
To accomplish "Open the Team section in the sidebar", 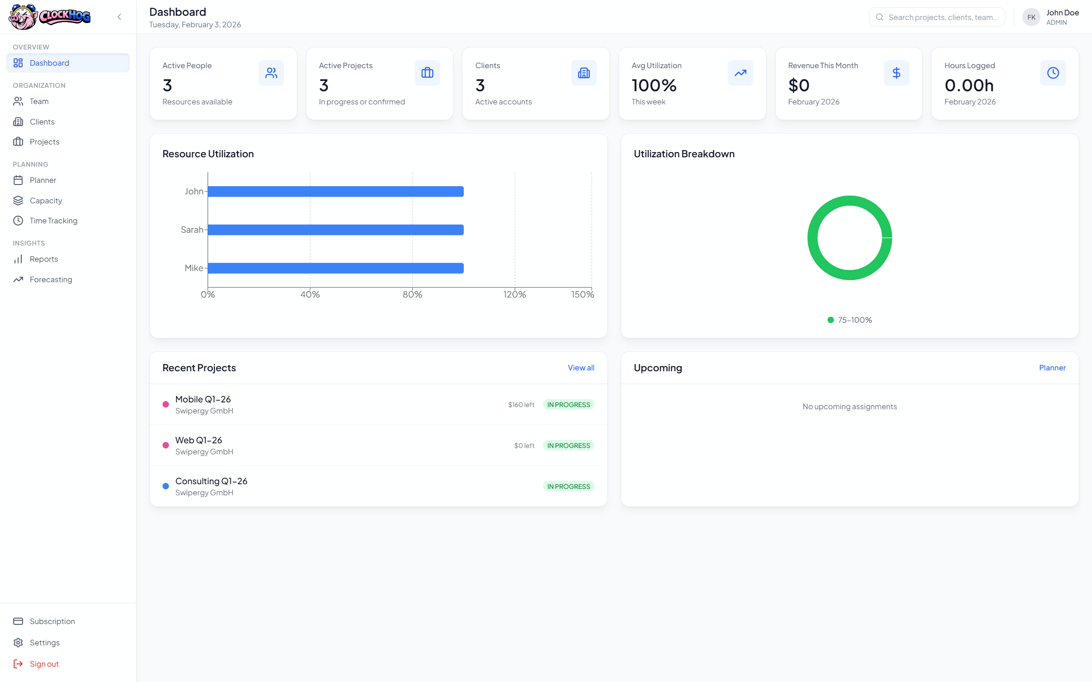I will pos(39,101).
